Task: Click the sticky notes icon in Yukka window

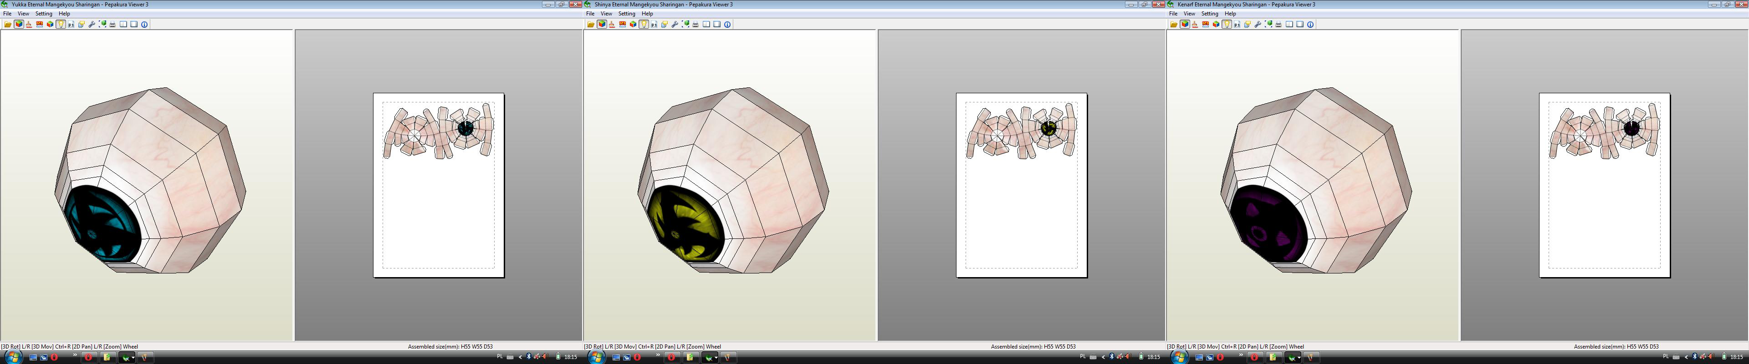Action: pos(82,25)
